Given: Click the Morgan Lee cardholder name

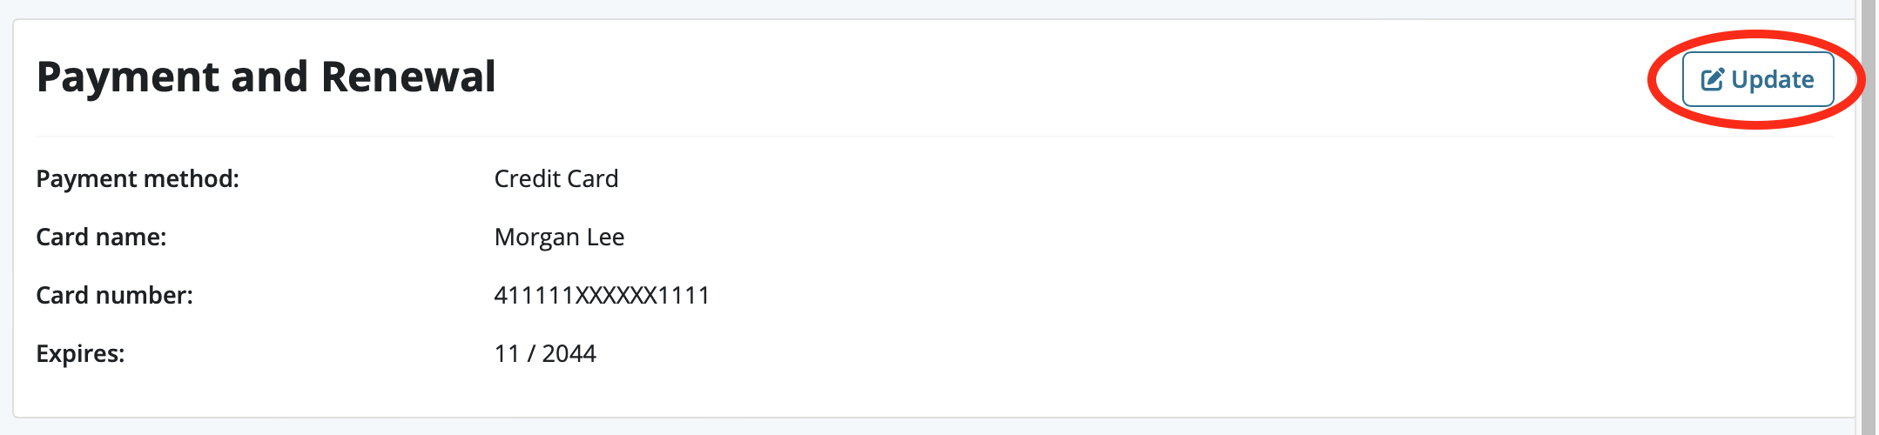Looking at the screenshot, I should [559, 237].
